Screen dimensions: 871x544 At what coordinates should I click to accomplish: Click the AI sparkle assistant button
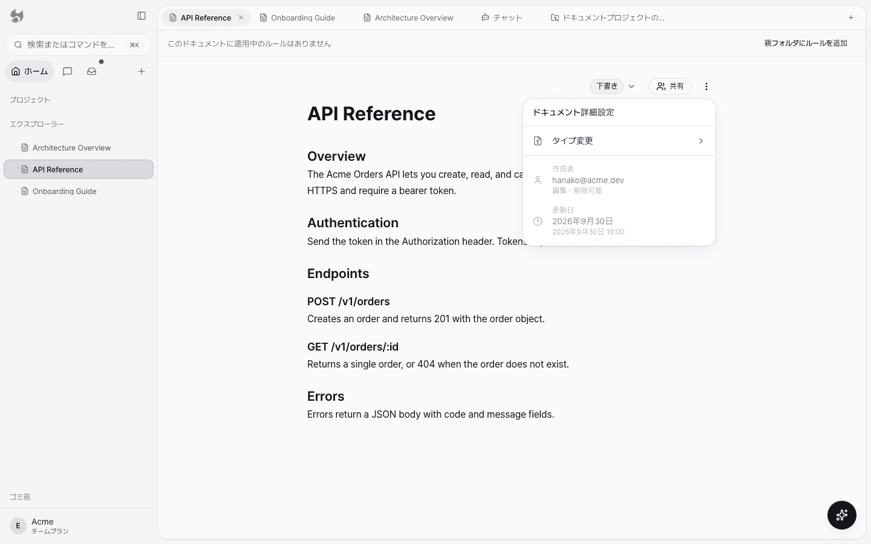(x=842, y=515)
